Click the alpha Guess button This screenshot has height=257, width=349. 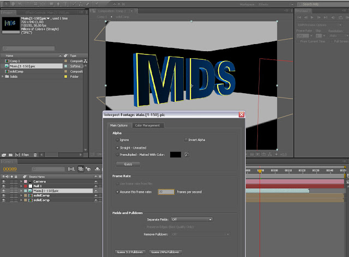[x=128, y=164]
